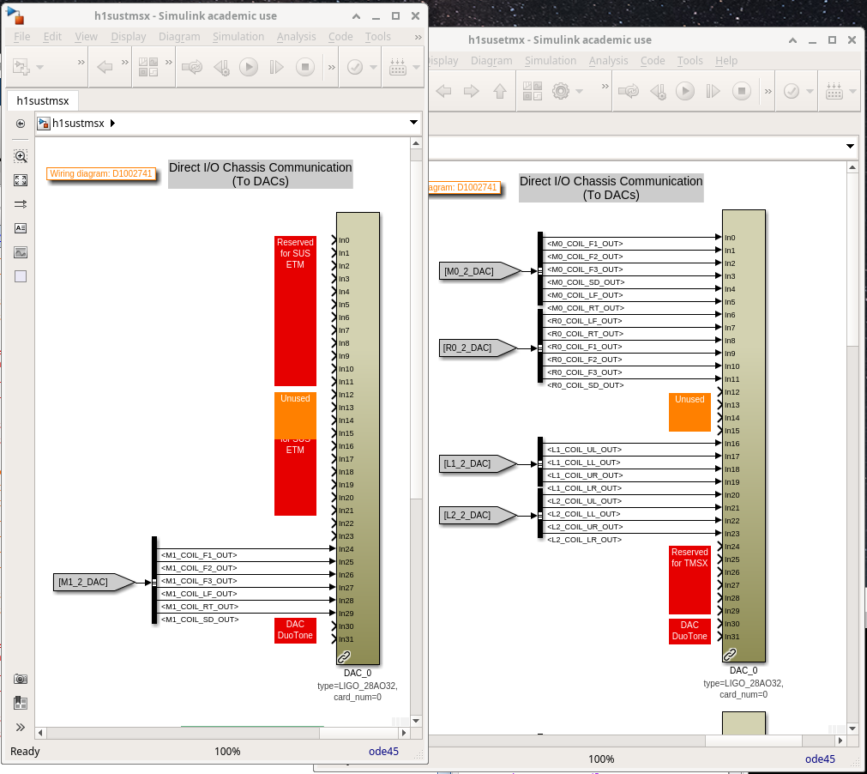This screenshot has height=774, width=867.
Task: Click Up to Parent arrow in h1susetmx
Action: click(500, 91)
